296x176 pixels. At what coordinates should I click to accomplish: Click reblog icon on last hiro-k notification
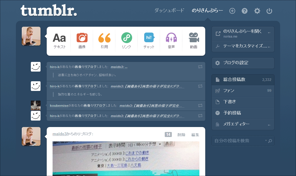pyautogui.click(x=200, y=116)
